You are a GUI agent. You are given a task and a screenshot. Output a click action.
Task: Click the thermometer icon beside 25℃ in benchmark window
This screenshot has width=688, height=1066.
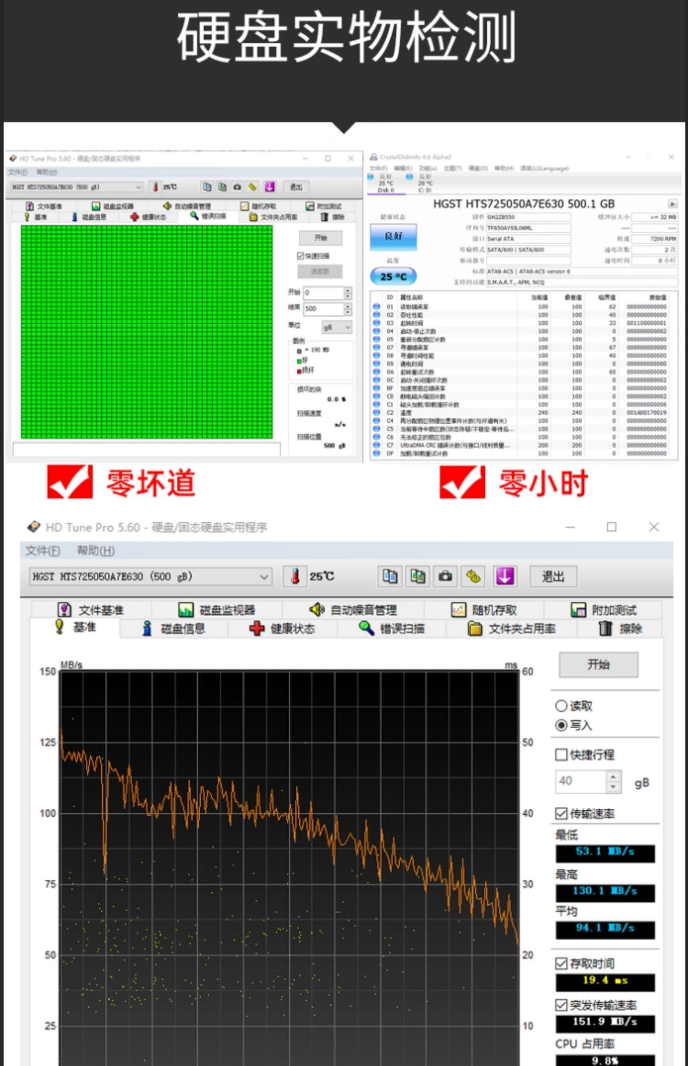tap(296, 576)
